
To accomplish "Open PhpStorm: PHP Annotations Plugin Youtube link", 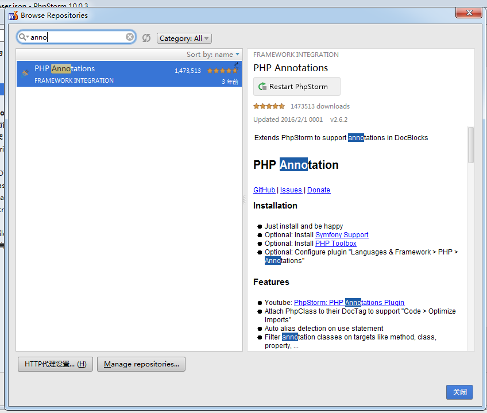I will click(349, 302).
